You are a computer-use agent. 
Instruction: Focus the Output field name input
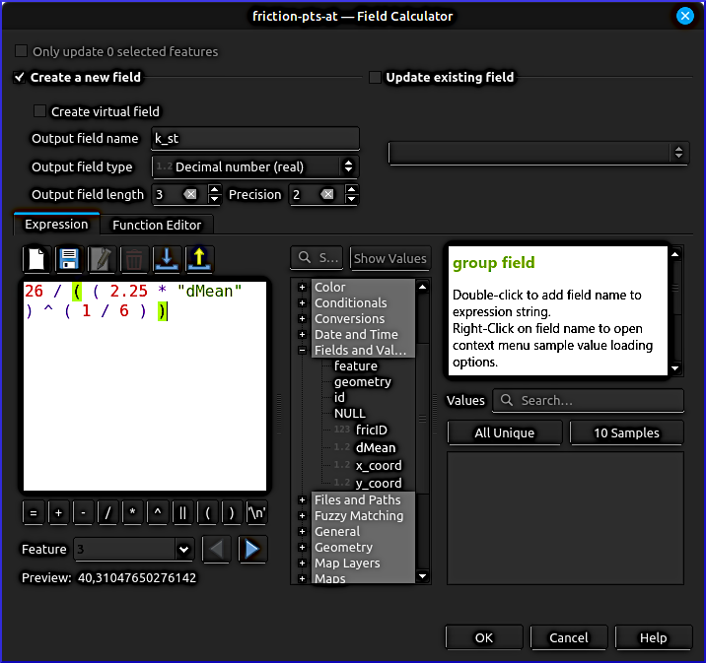pos(255,139)
